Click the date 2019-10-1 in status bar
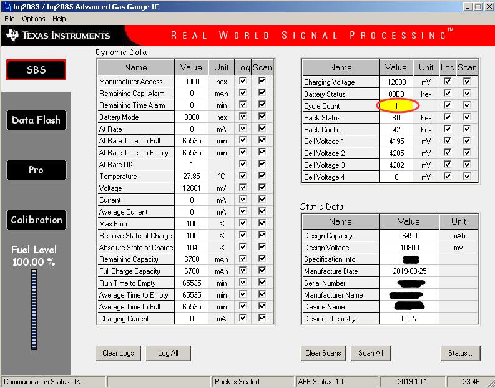Image resolution: width=495 pixels, height=388 pixels. [412, 382]
